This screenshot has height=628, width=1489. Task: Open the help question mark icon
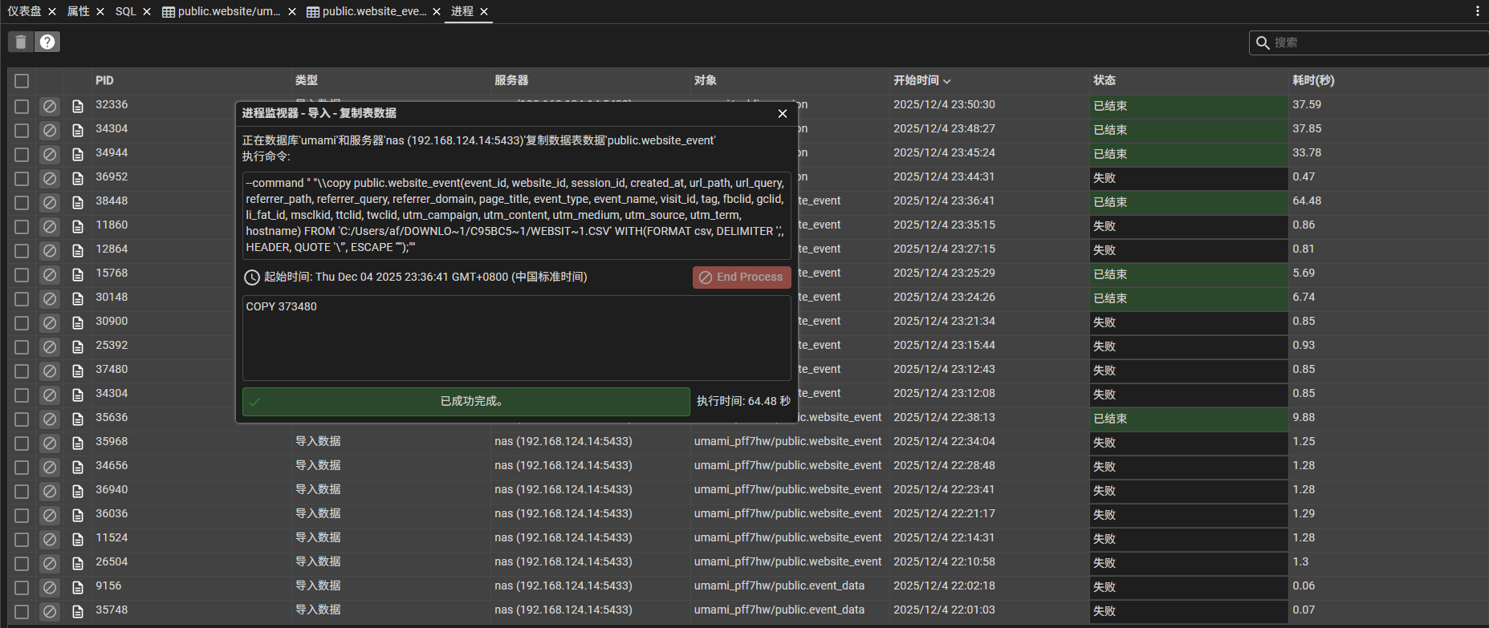point(48,42)
